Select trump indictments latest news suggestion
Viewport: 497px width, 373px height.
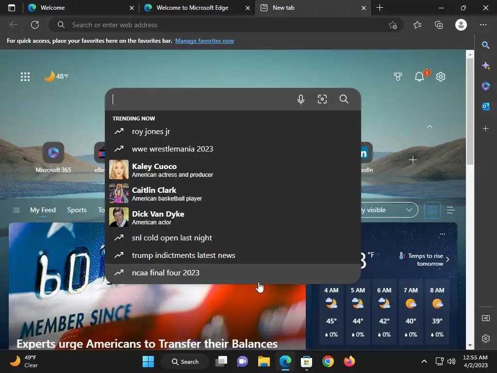click(232, 255)
